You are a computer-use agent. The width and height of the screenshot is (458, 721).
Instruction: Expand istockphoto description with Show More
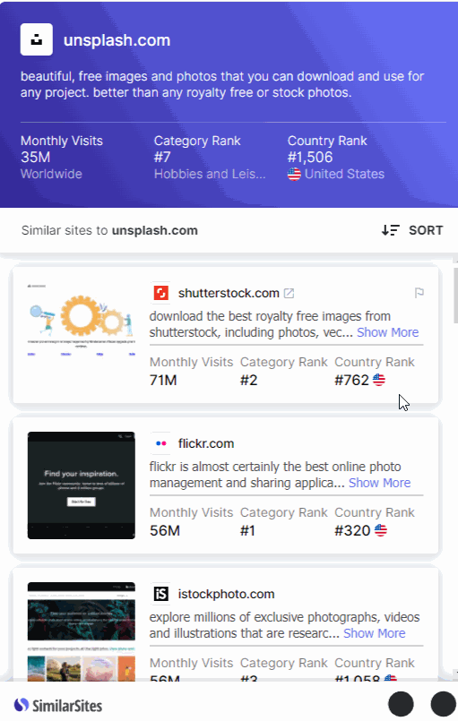(x=375, y=632)
